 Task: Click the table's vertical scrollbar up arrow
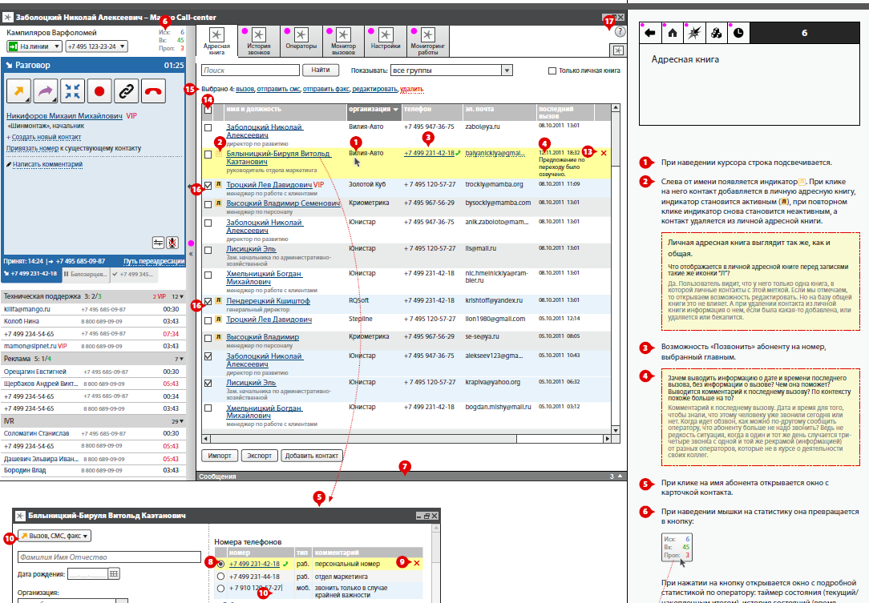tap(615, 108)
